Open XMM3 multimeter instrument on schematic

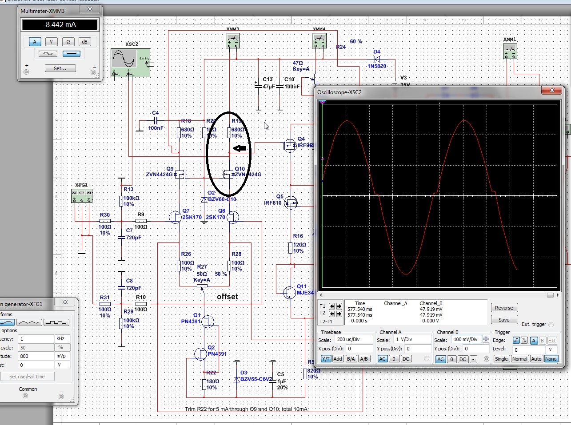click(x=232, y=41)
